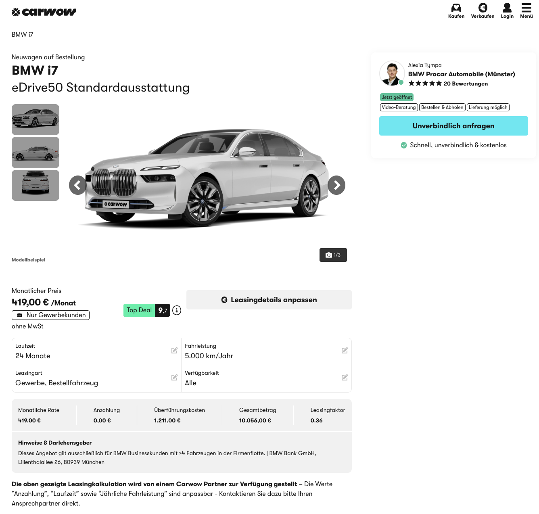This screenshot has width=539, height=514.
Task: Edit the Verfügbarkeit setting
Action: [x=345, y=378]
